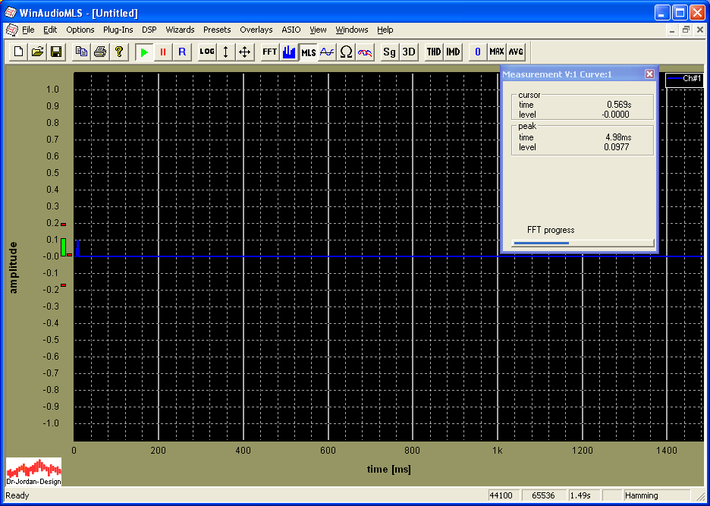
Task: Click the Print toolbar icon
Action: tap(99, 52)
